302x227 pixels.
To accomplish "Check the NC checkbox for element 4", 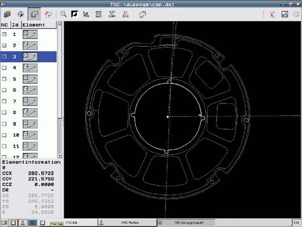I will tap(4, 68).
